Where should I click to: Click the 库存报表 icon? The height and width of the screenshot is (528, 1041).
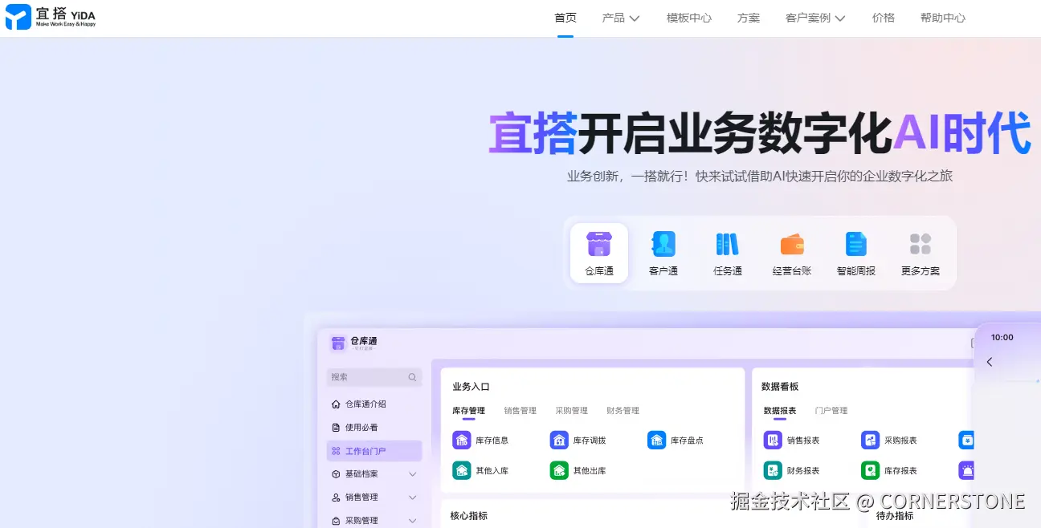(870, 470)
